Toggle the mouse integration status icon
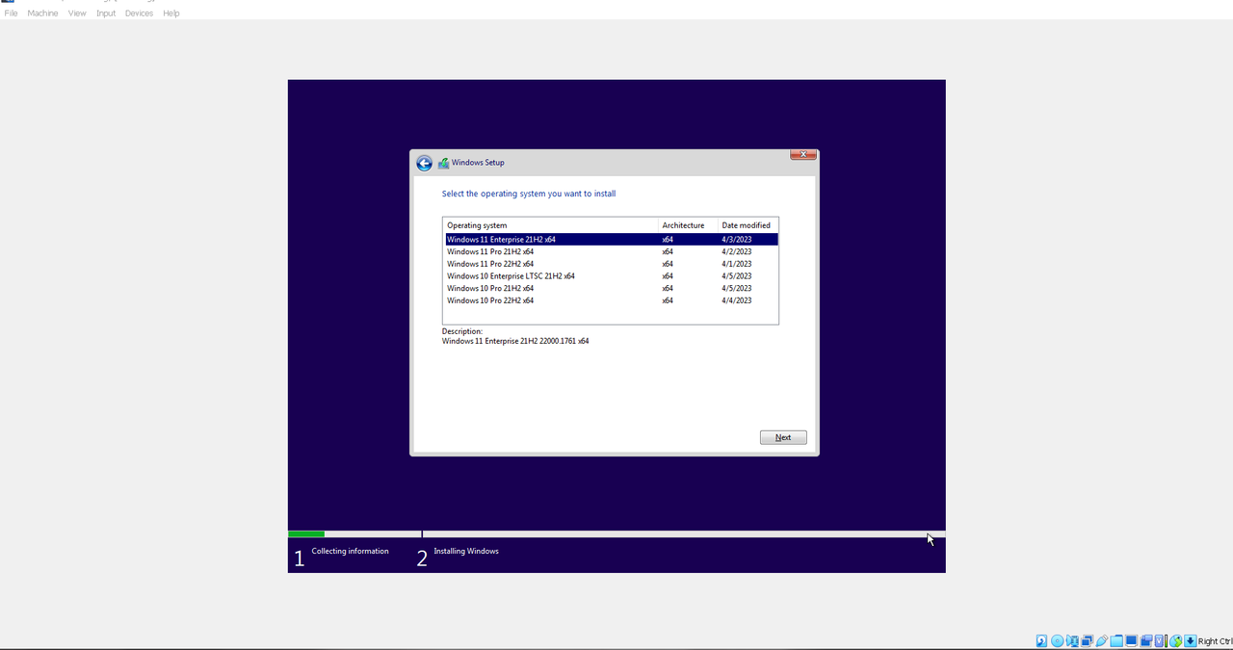 pos(1176,641)
